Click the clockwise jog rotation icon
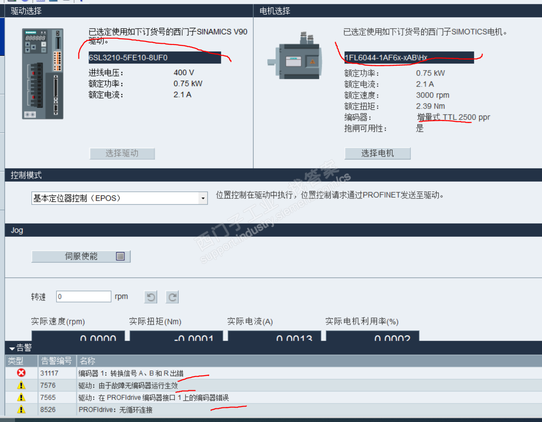This screenshot has height=422, width=542. [172, 297]
